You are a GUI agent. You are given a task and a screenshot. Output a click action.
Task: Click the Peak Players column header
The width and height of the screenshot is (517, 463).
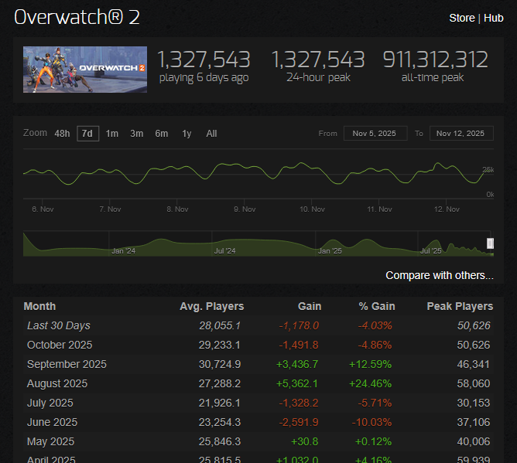coord(460,306)
